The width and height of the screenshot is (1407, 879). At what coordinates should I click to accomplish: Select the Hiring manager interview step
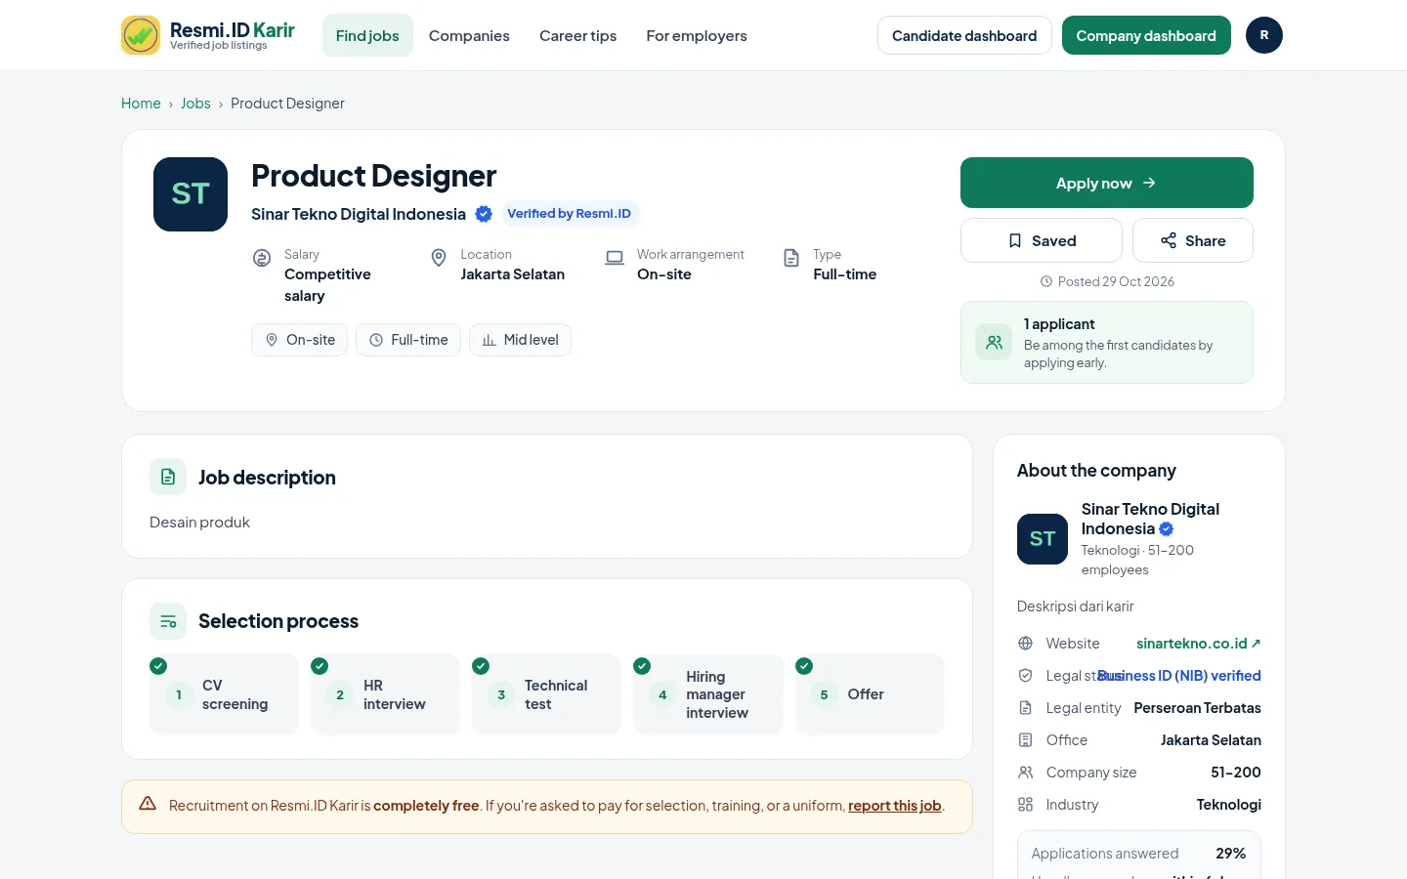(708, 694)
